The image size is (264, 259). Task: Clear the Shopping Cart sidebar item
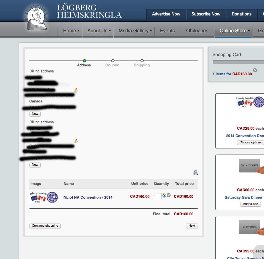(x=255, y=70)
